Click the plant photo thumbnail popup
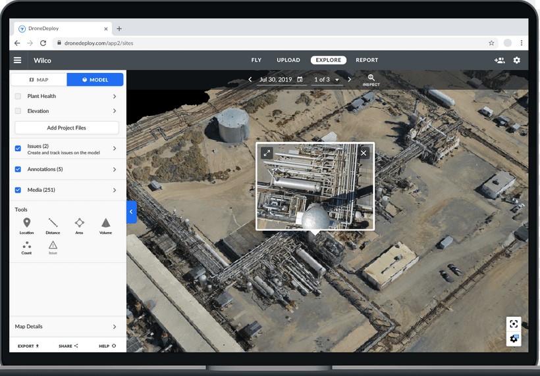Viewport: 540px width, 376px height. click(x=315, y=186)
